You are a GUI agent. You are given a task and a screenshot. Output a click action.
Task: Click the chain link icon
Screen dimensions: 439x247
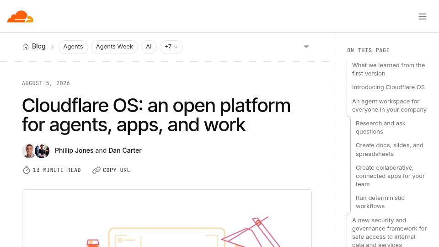(x=96, y=170)
